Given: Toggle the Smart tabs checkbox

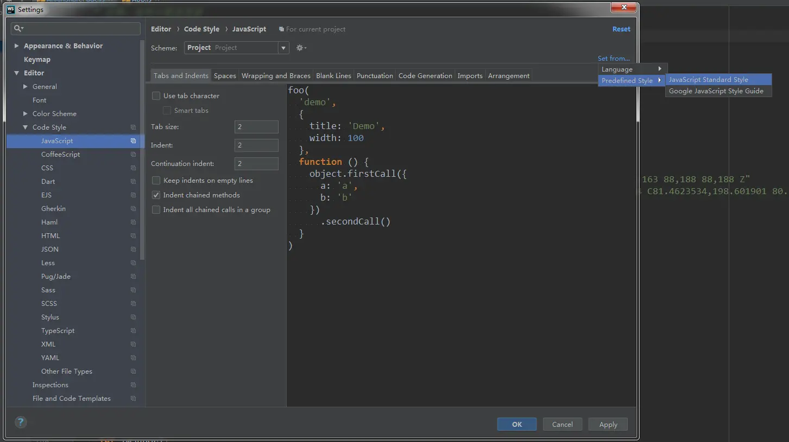Looking at the screenshot, I should (167, 111).
